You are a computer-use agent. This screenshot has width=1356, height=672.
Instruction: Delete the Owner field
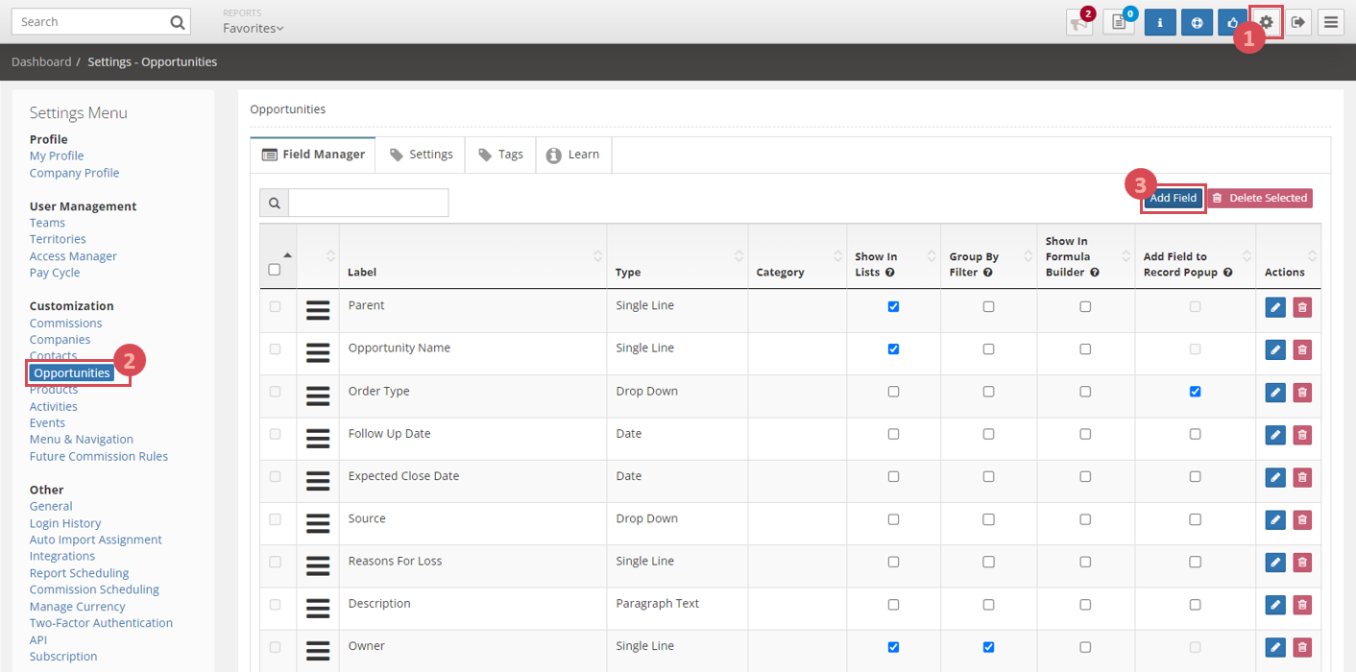click(1302, 647)
